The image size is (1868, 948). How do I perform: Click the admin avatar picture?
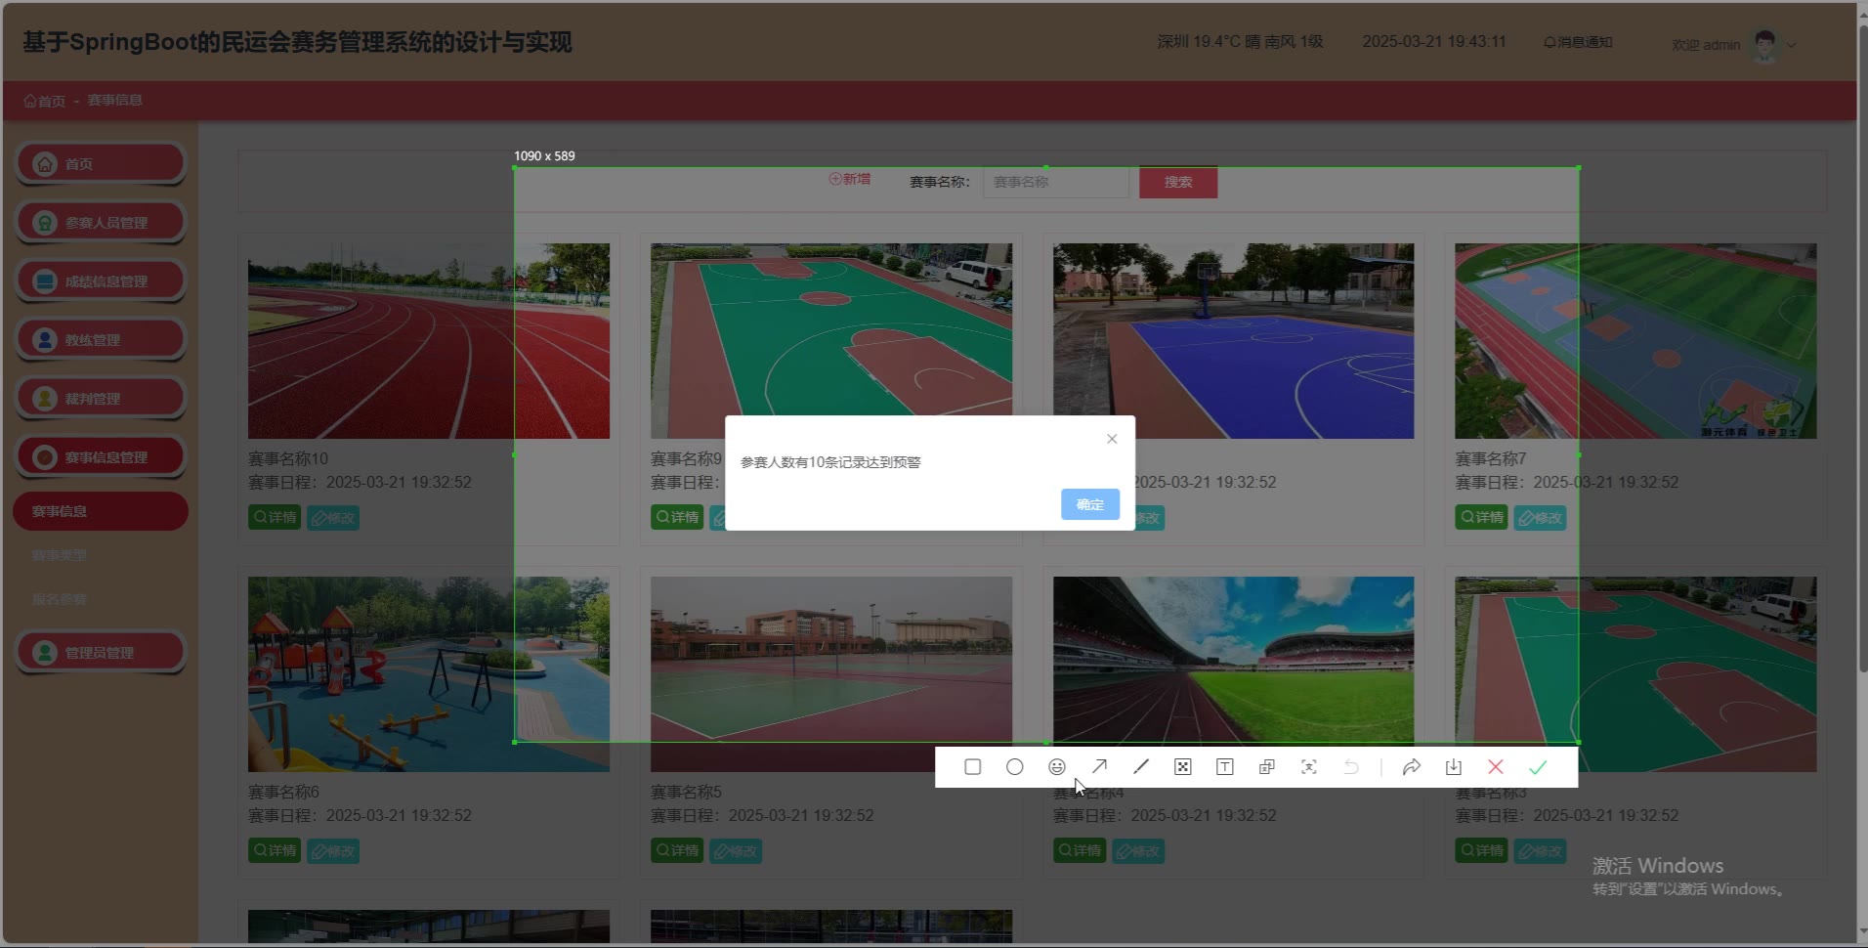(x=1764, y=44)
